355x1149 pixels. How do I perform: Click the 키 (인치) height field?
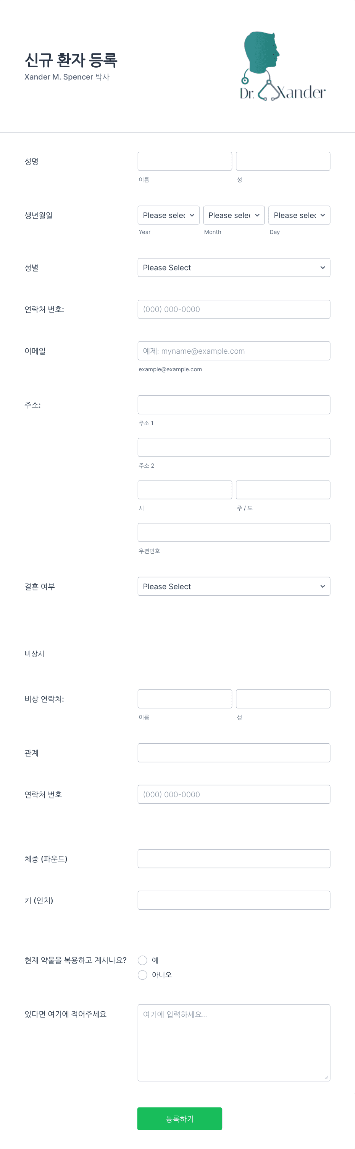coord(234,900)
